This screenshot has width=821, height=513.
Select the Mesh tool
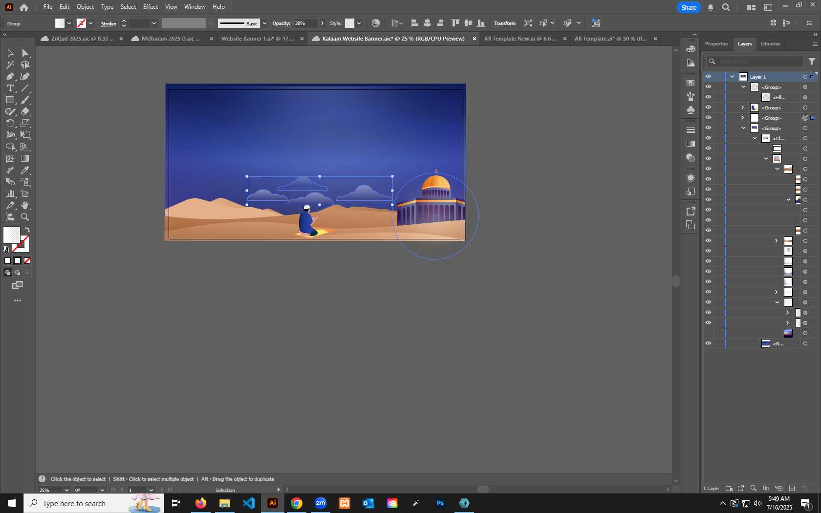click(10, 158)
